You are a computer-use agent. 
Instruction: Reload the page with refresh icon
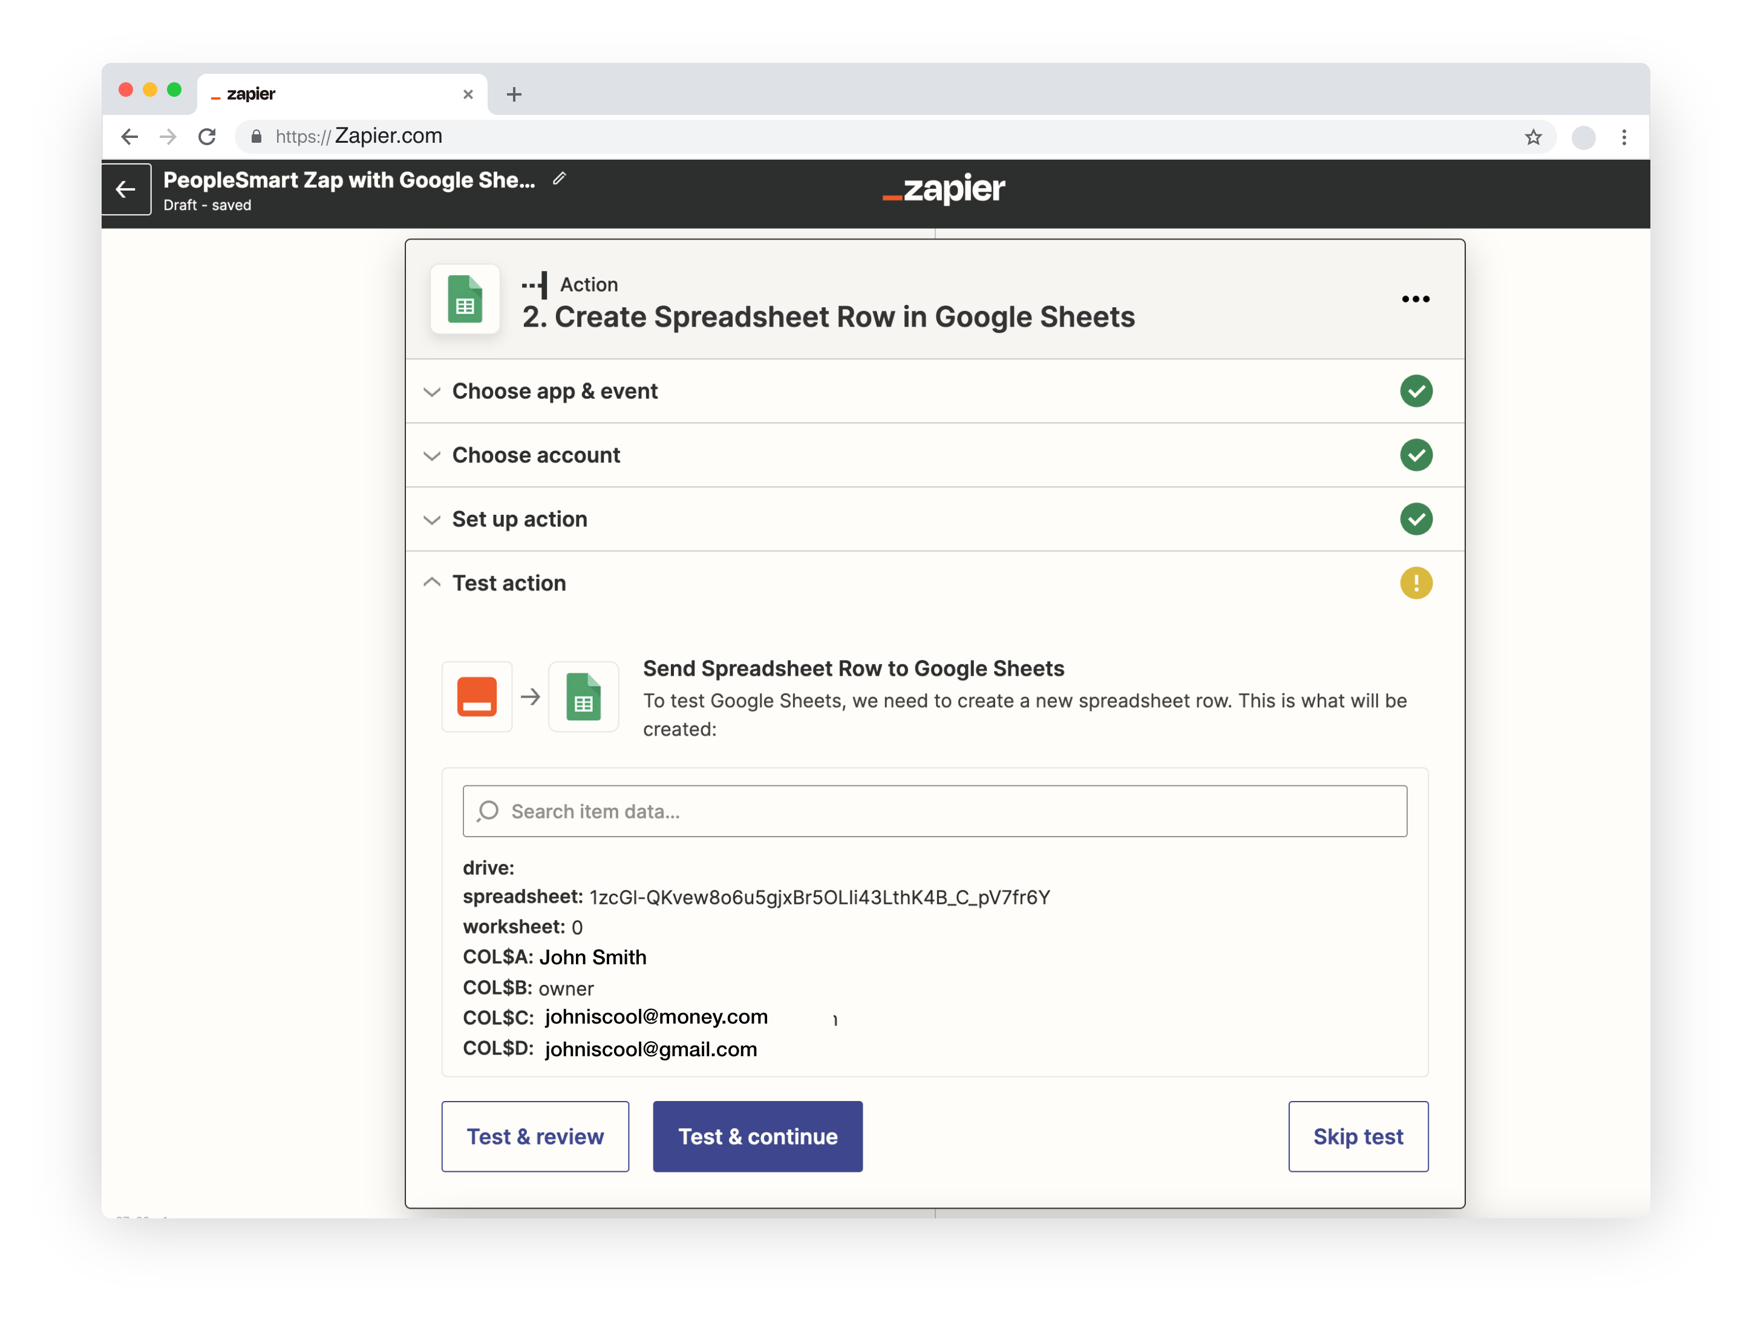click(207, 137)
